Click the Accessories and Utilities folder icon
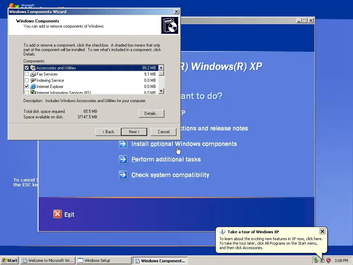 (x=33, y=68)
